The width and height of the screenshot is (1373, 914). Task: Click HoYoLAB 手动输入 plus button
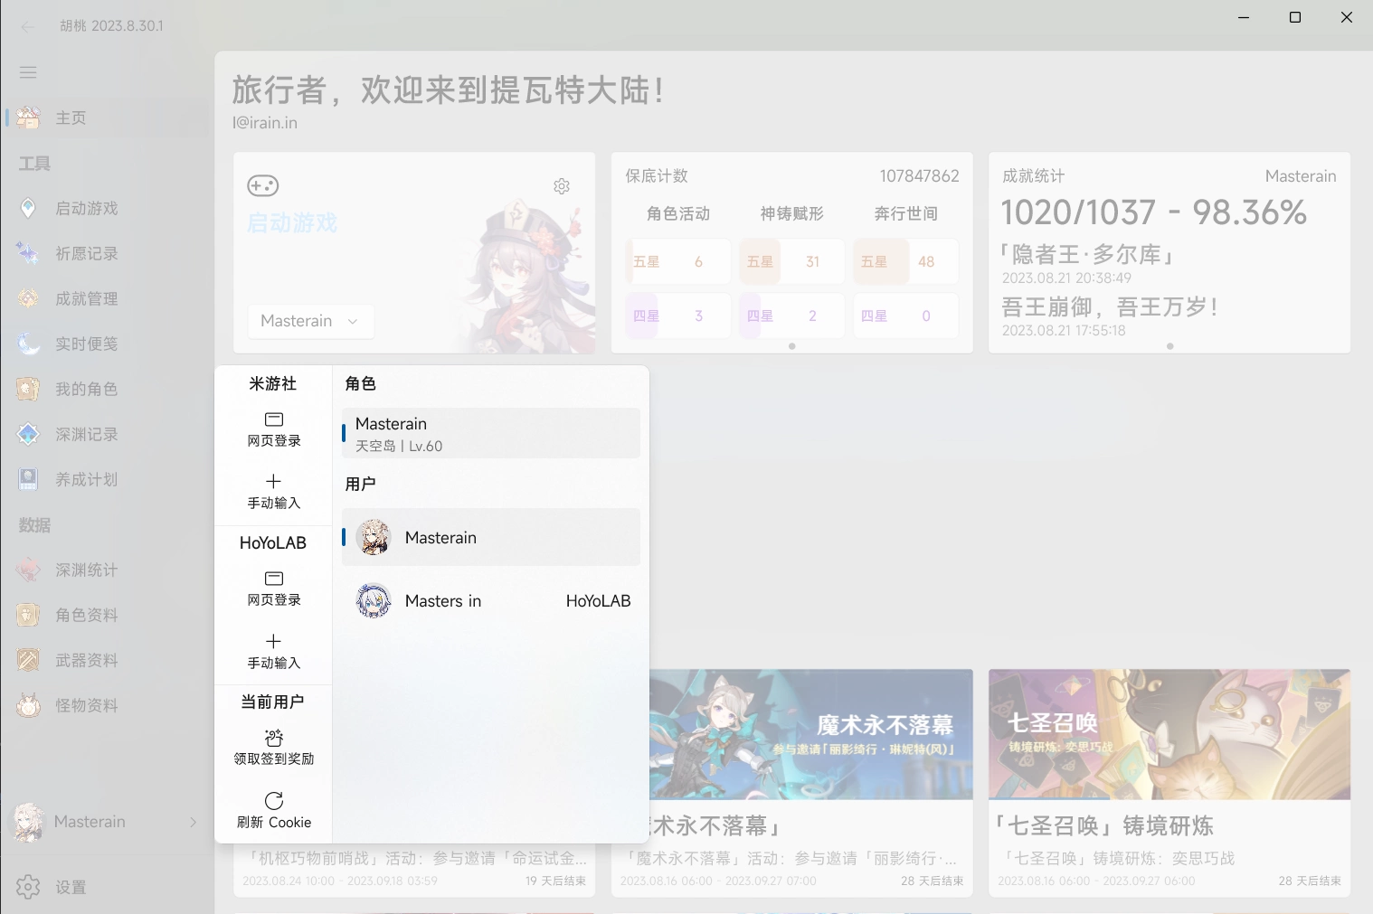click(274, 652)
